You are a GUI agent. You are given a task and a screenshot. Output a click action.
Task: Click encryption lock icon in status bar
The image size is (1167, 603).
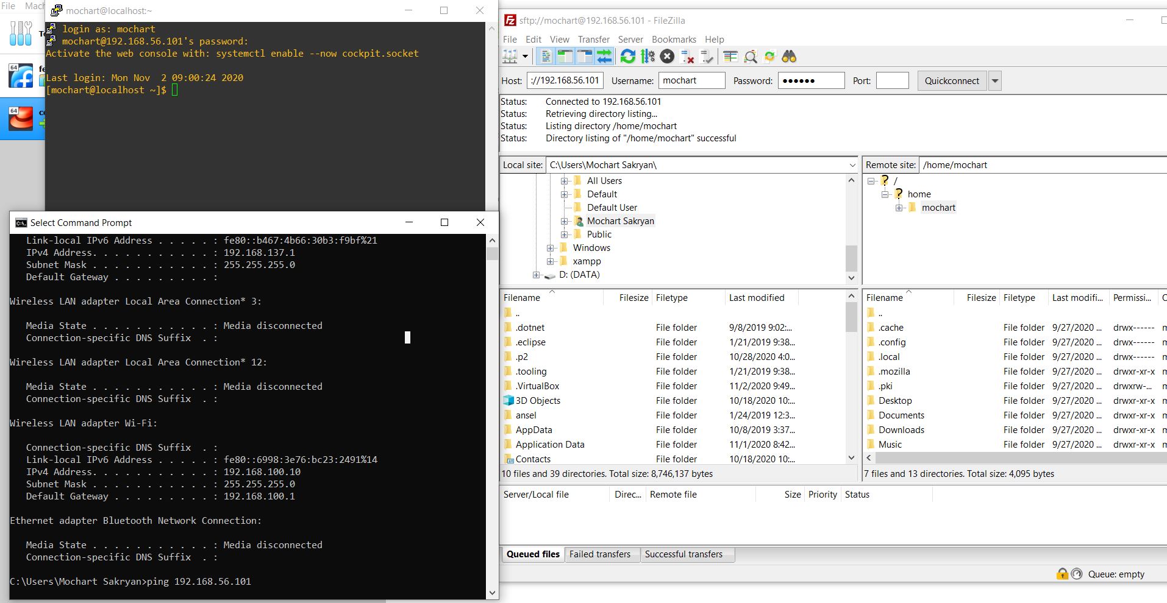(x=1062, y=574)
